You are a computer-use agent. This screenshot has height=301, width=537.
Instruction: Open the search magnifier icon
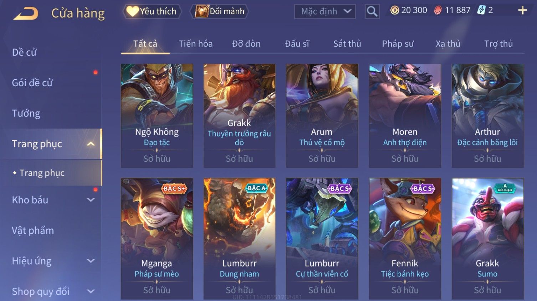pos(372,12)
